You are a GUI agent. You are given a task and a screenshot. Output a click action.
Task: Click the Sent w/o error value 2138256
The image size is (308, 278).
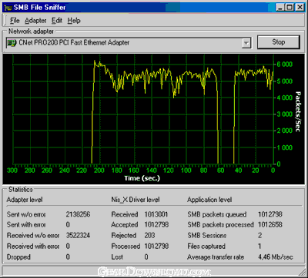pyautogui.click(x=78, y=214)
